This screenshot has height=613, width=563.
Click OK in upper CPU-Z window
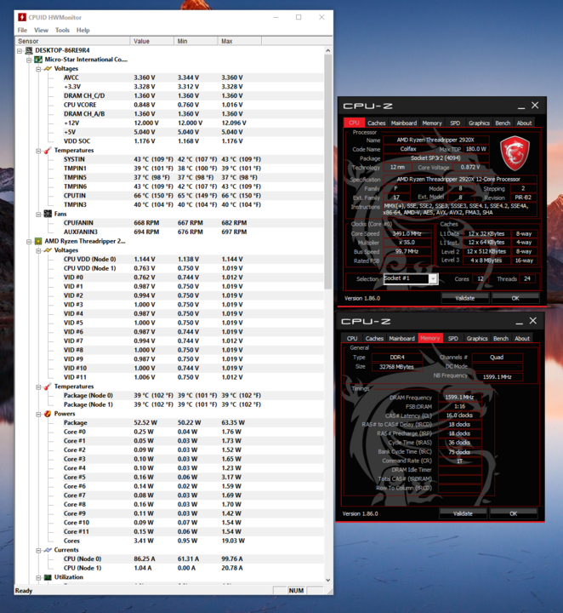515,298
